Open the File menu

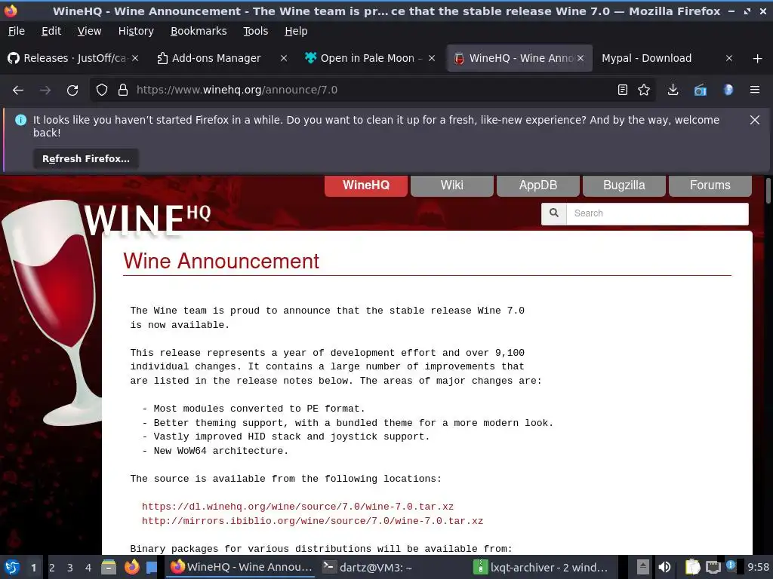(x=17, y=31)
